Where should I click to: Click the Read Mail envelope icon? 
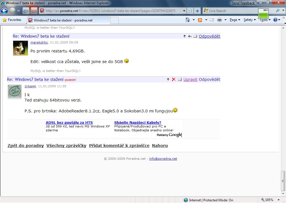212,20
